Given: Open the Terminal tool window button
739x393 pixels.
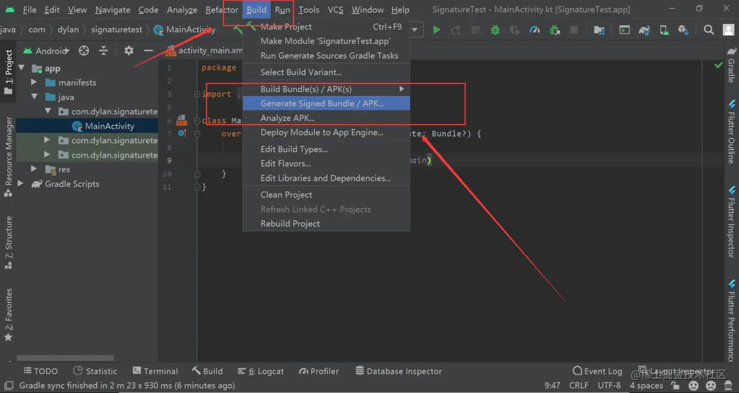Looking at the screenshot, I should (156, 371).
